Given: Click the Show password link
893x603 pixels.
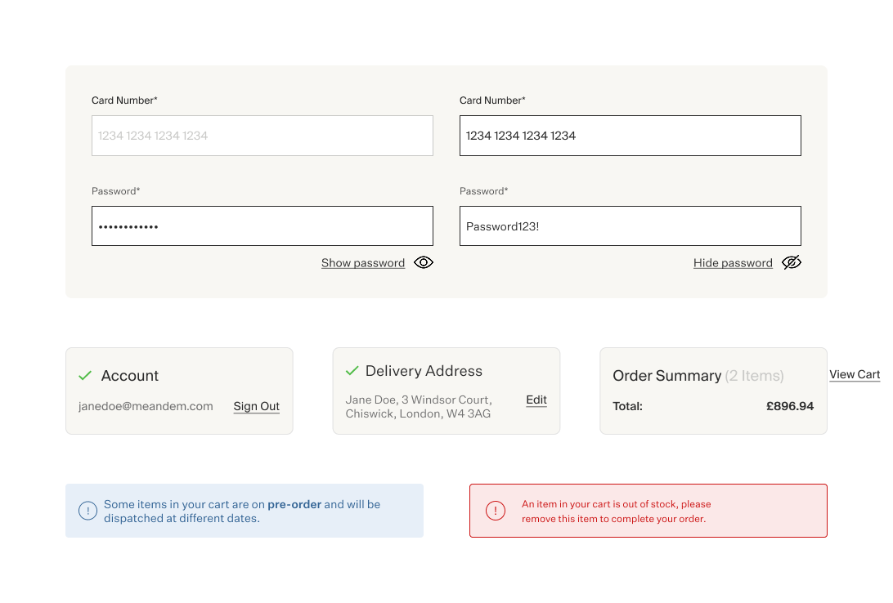Looking at the screenshot, I should (363, 263).
